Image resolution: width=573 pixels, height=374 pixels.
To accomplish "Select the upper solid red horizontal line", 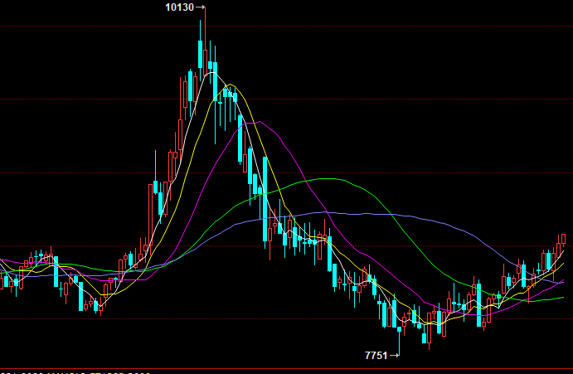I will [x=83, y=172].
